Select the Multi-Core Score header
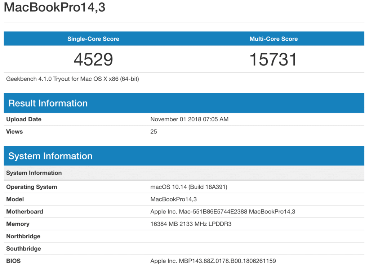 (274, 39)
